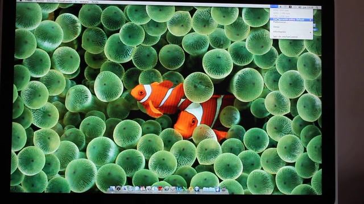Click the clock in the menu bar

pyautogui.click(x=308, y=7)
